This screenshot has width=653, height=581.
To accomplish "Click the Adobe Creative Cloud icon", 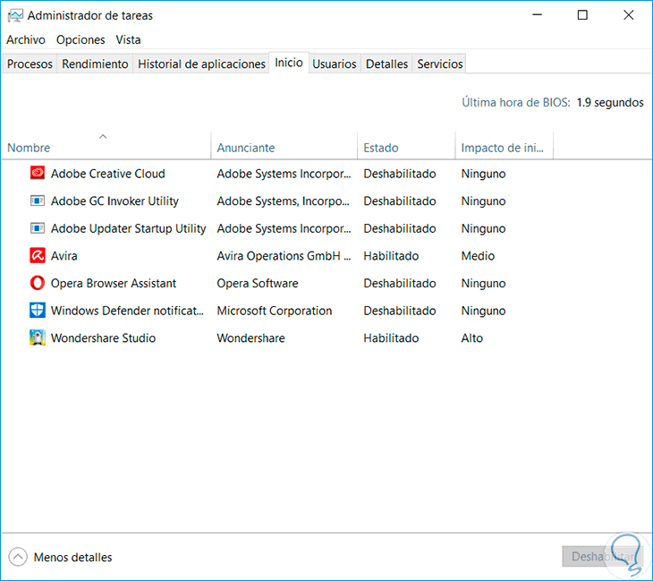I will click(38, 173).
